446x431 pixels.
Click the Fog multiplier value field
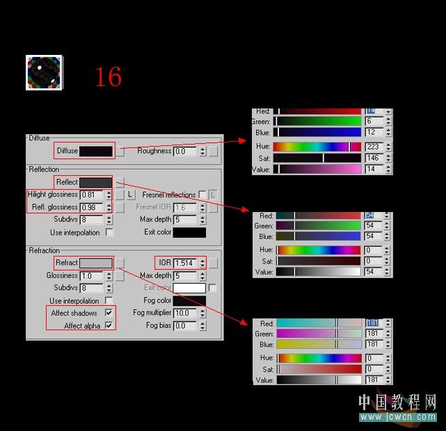(185, 313)
